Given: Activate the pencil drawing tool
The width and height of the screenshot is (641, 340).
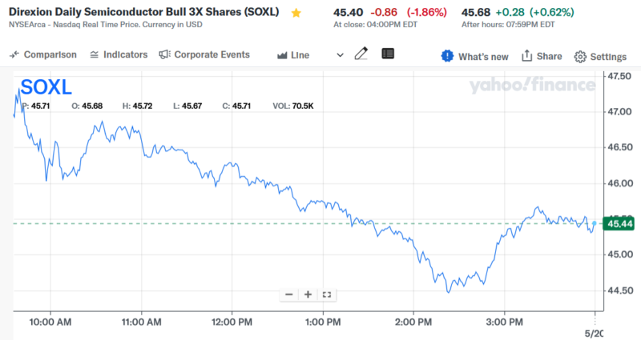Looking at the screenshot, I should [361, 54].
